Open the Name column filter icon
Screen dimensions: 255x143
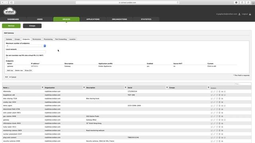(42, 87)
